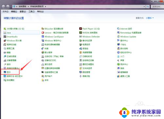
Task: Open SmartAudio settings
Action: point(10,36)
